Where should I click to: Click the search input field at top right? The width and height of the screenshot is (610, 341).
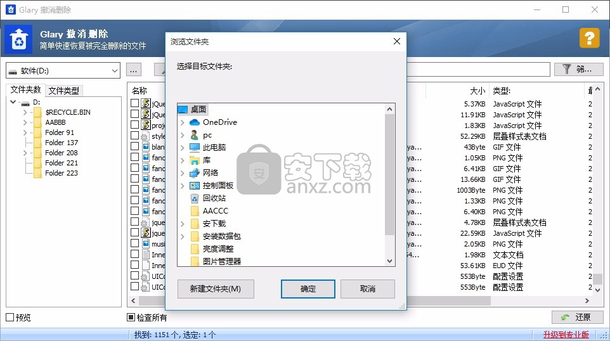pos(478,69)
